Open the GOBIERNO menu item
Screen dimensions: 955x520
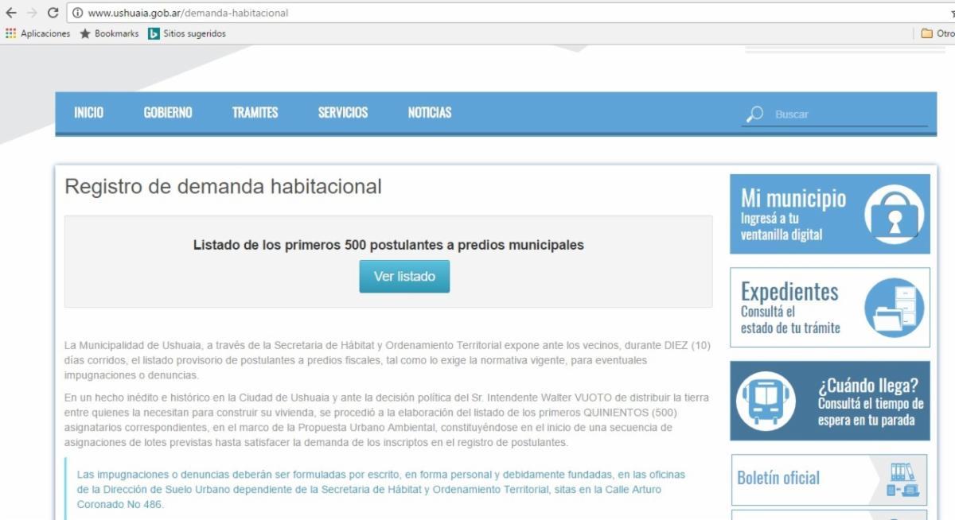[x=168, y=113]
